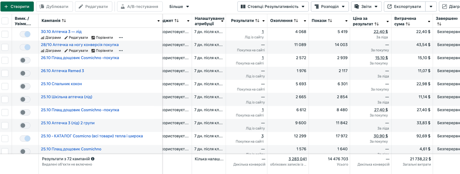
Task: Click the Diagrams chart icon under 30.10 Аптечка 3
Action: pyautogui.click(x=43, y=38)
